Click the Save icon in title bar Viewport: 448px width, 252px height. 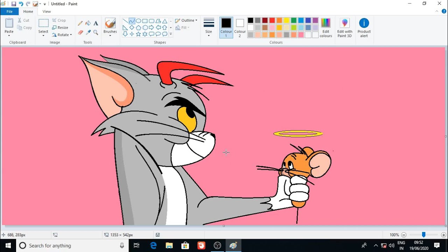(14, 4)
